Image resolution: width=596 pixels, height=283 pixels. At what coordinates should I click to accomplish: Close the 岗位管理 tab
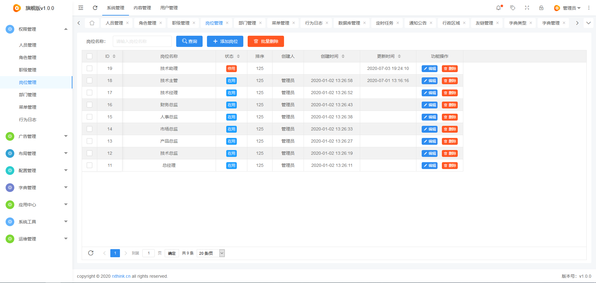(227, 23)
